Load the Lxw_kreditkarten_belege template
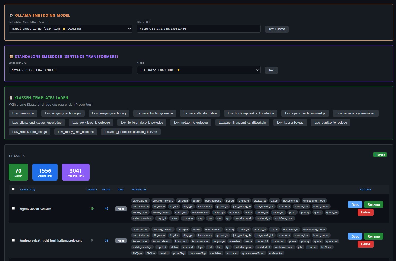Screen dimensions: 396x261 tap(29, 132)
